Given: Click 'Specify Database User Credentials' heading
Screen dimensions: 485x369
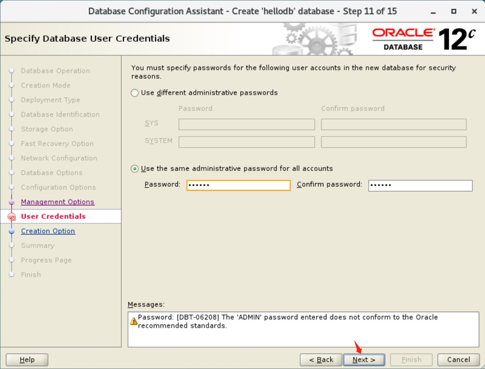Looking at the screenshot, I should 87,39.
